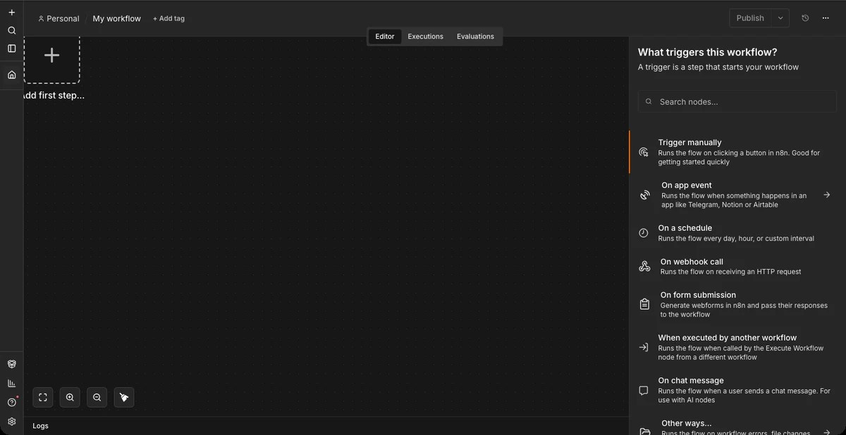Zoom in on the workflow canvas

tap(70, 397)
